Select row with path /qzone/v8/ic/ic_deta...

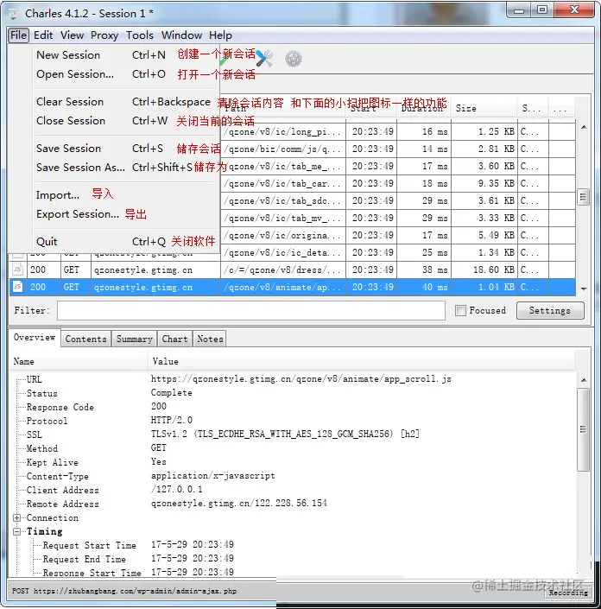coord(397,252)
